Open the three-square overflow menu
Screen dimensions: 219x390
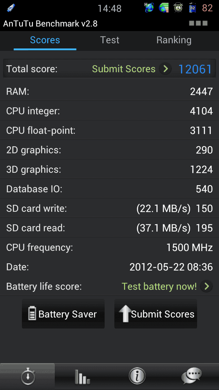[198, 23]
